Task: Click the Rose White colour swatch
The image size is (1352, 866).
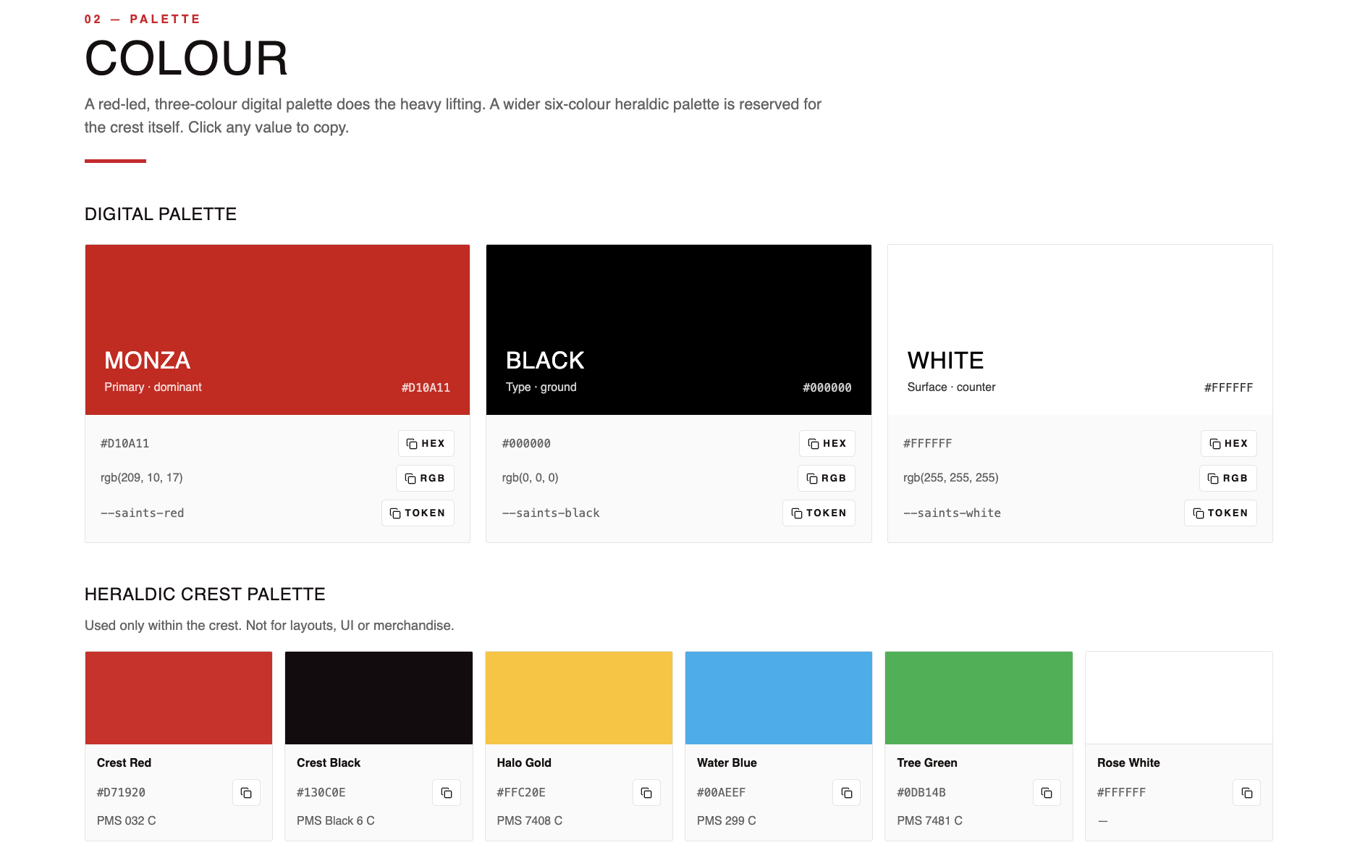Action: pos(1179,698)
